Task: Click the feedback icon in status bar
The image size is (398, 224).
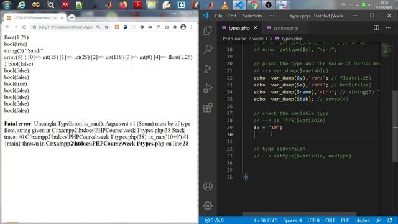Action: tap(379, 220)
